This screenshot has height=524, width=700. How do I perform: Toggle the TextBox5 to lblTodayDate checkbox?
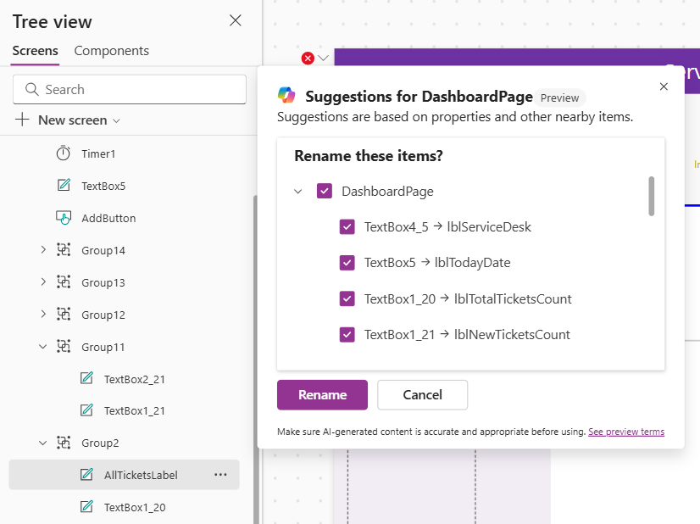point(347,263)
